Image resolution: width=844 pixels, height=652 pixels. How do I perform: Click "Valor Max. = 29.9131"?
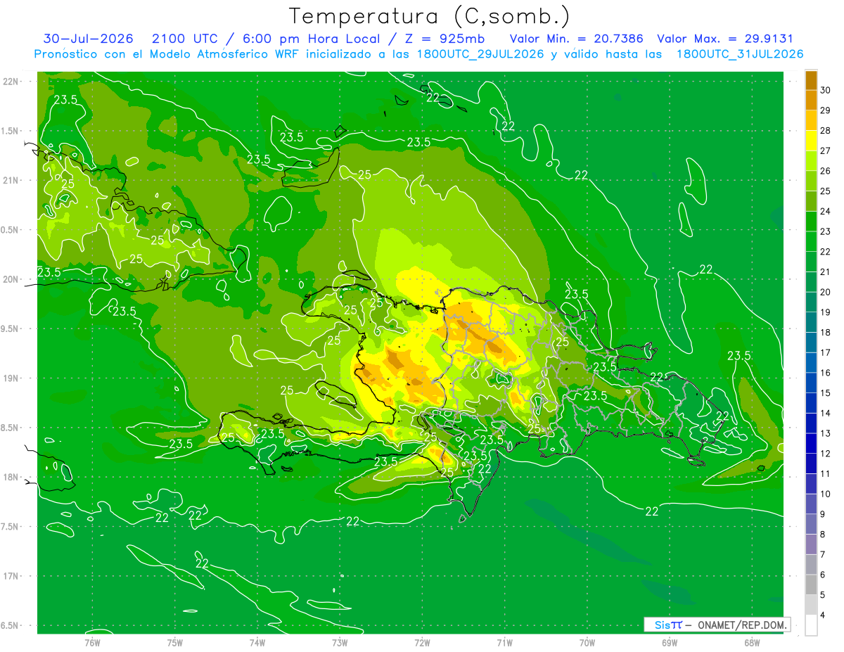click(725, 39)
